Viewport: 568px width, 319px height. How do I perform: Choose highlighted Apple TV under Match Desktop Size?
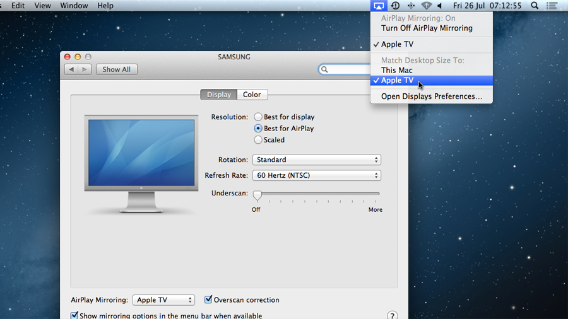[432, 80]
